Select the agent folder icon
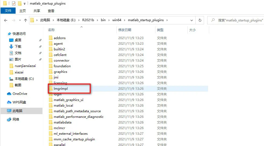 click(51, 43)
